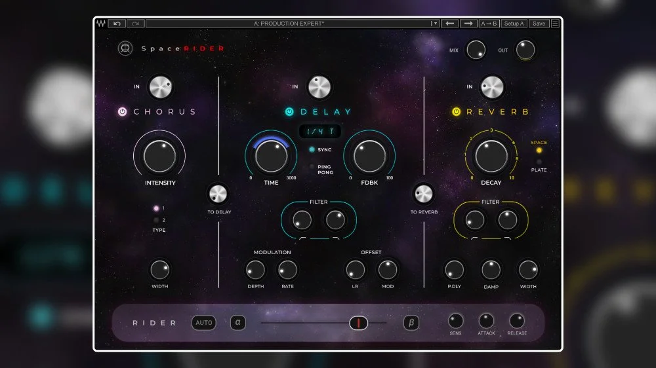Load previous preset with left arrow
The image size is (656, 368).
[x=450, y=24]
